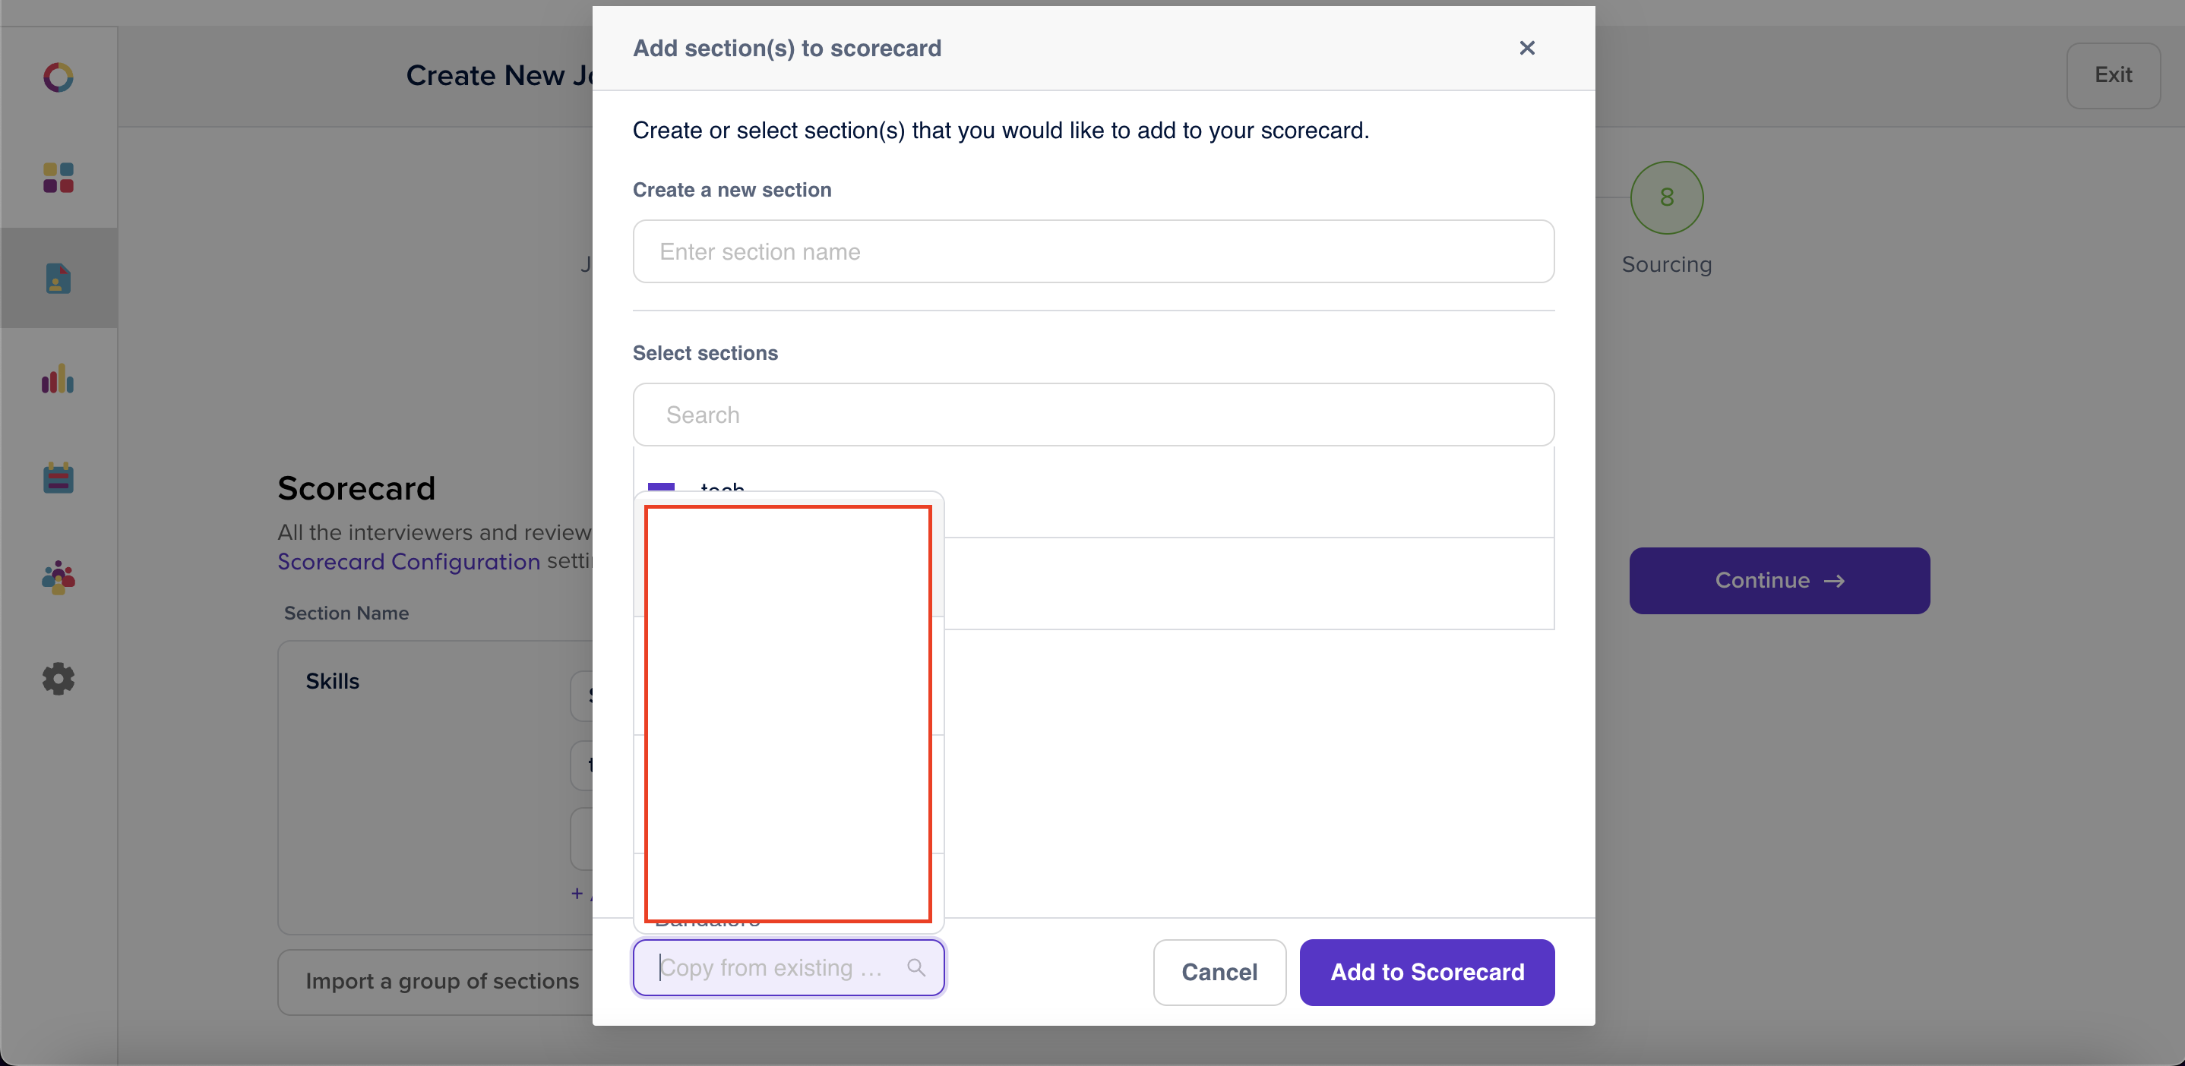
Task: Open the settings gear icon in sidebar
Action: point(58,679)
